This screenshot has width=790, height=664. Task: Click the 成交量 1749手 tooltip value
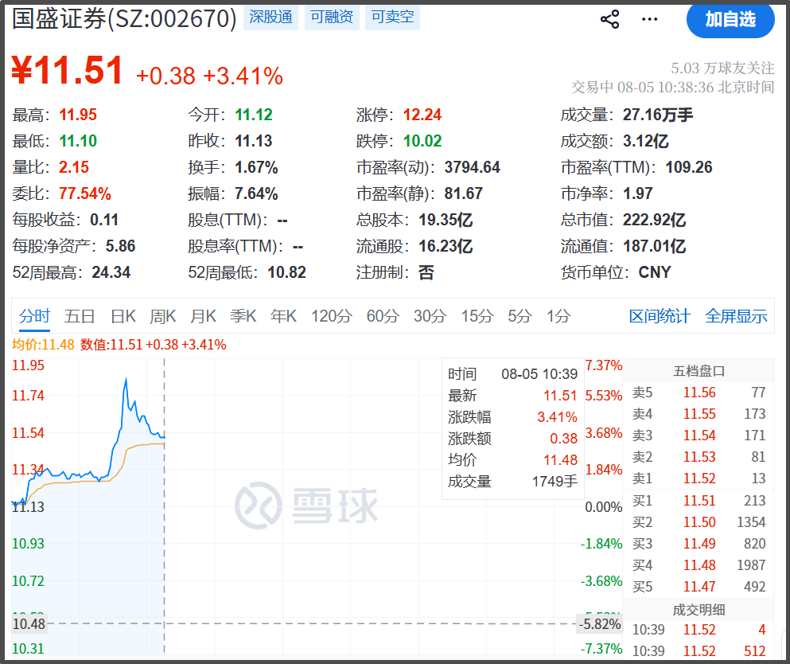555,482
